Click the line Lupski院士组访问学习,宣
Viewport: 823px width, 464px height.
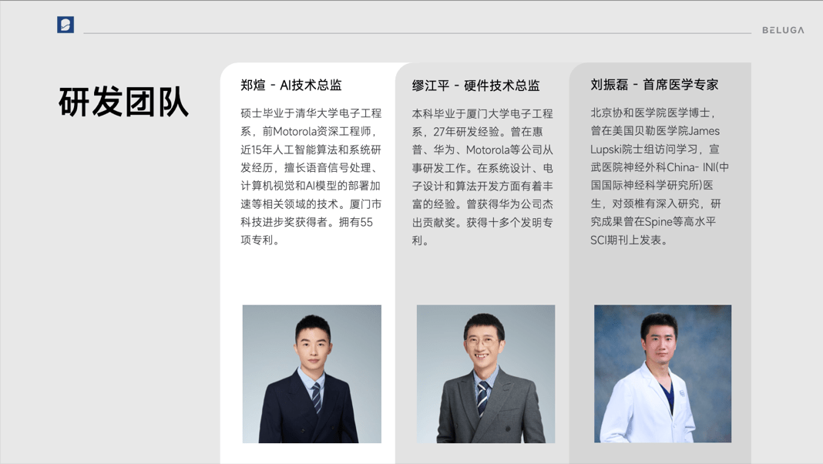pyautogui.click(x=654, y=149)
